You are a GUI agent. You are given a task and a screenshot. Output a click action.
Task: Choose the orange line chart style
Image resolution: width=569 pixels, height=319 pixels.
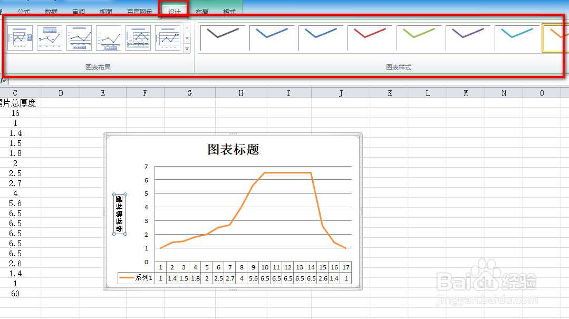pos(556,38)
